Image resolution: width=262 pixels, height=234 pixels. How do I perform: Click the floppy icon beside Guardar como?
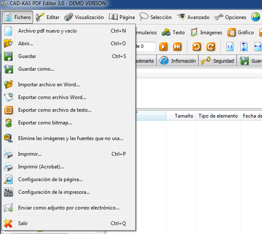pos(8,69)
